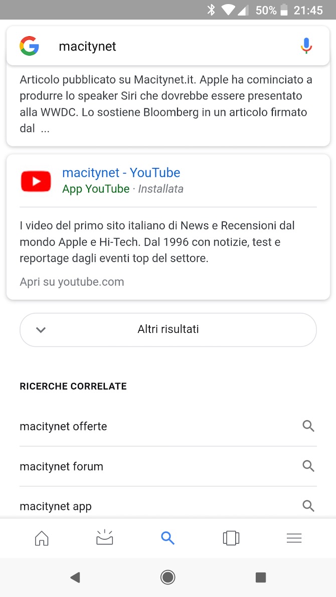Tap the Apri su youtube.com link

[x=72, y=282]
